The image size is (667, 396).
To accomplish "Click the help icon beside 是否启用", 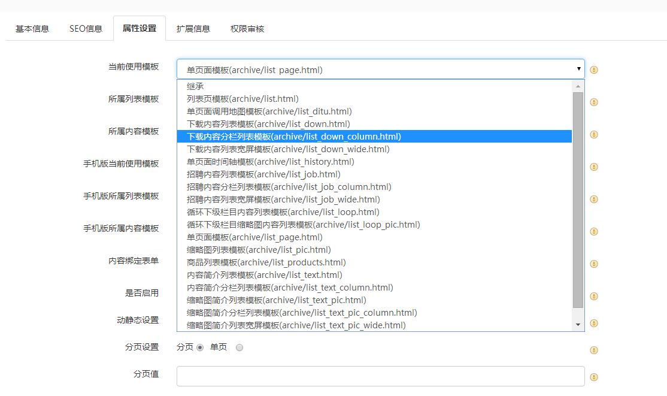I will pos(594,296).
